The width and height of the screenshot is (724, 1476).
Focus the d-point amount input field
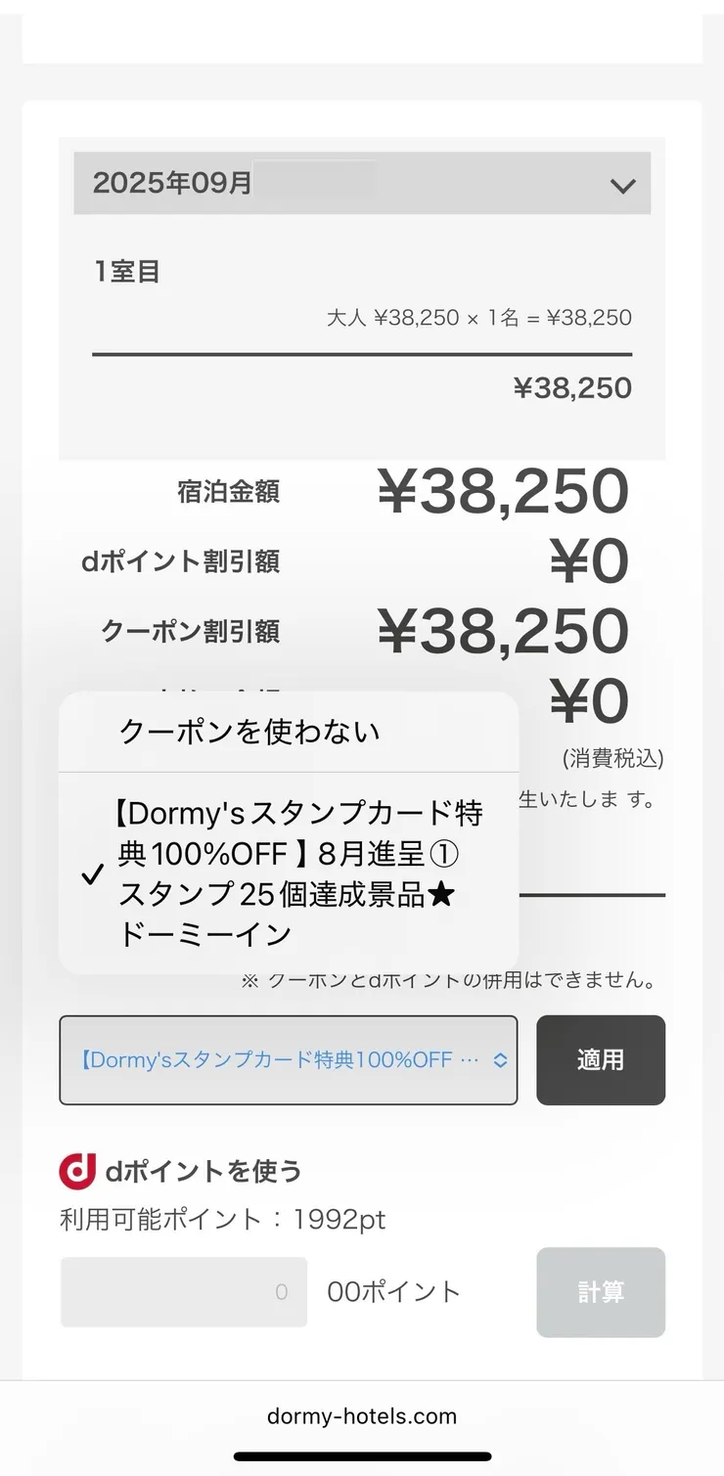pos(184,1292)
